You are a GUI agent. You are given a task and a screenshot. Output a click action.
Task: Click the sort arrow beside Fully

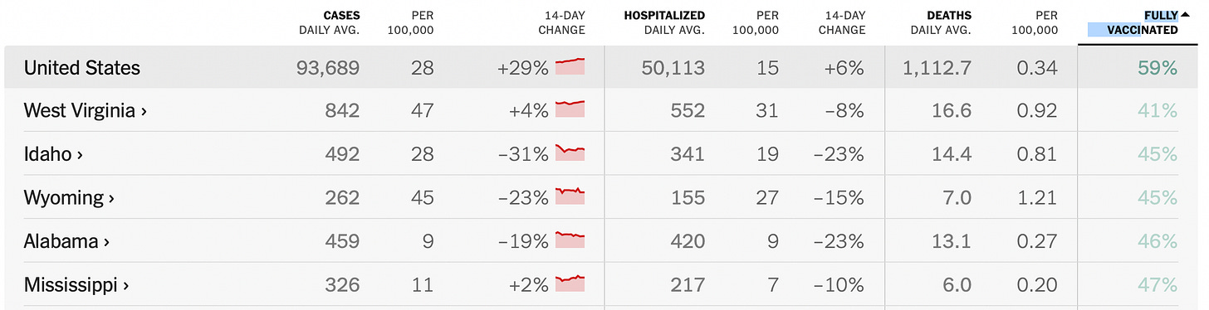(1184, 15)
